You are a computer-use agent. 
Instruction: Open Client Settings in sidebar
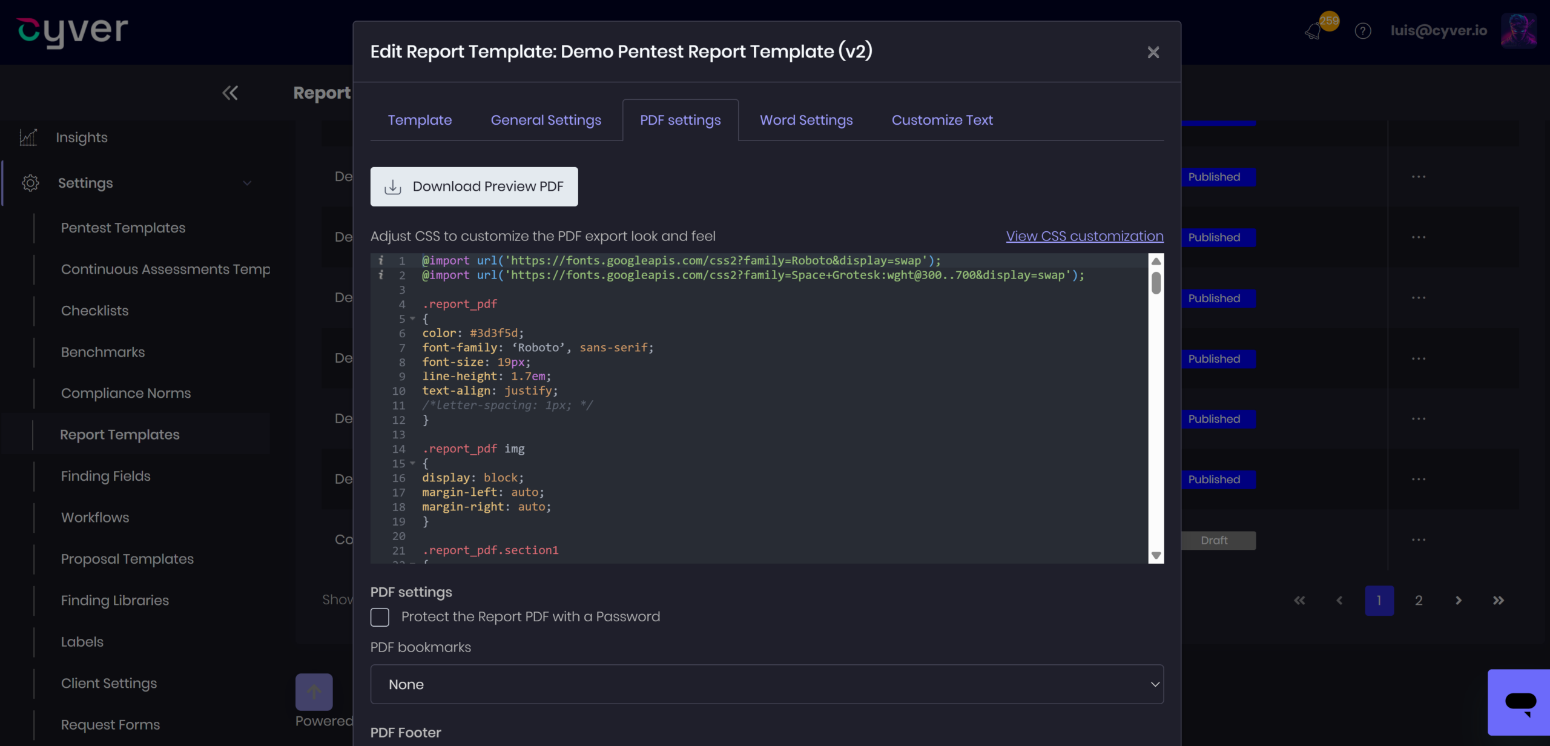[x=109, y=683]
